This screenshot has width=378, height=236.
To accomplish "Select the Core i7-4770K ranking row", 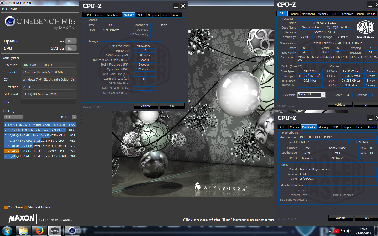I will coord(40,135).
